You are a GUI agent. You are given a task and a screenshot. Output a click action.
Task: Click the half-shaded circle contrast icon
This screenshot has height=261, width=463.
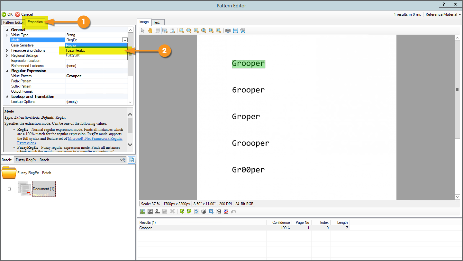204,211
